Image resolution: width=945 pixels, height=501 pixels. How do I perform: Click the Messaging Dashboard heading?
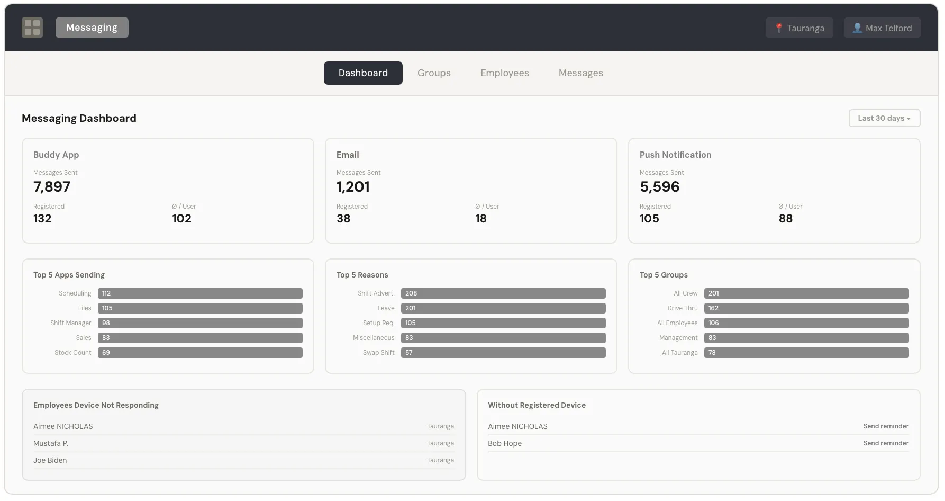pos(79,118)
